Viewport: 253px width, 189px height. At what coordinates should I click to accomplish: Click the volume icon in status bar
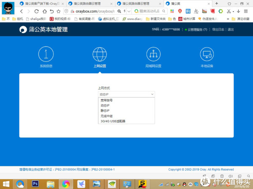coord(231,176)
